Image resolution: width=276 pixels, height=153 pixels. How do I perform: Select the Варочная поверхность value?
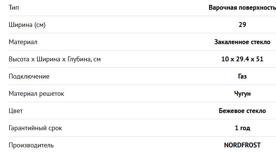point(242,8)
